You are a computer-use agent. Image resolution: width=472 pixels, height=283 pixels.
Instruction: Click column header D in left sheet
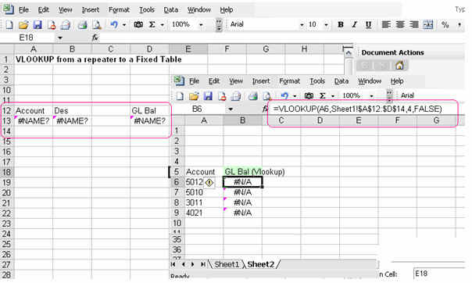point(149,49)
